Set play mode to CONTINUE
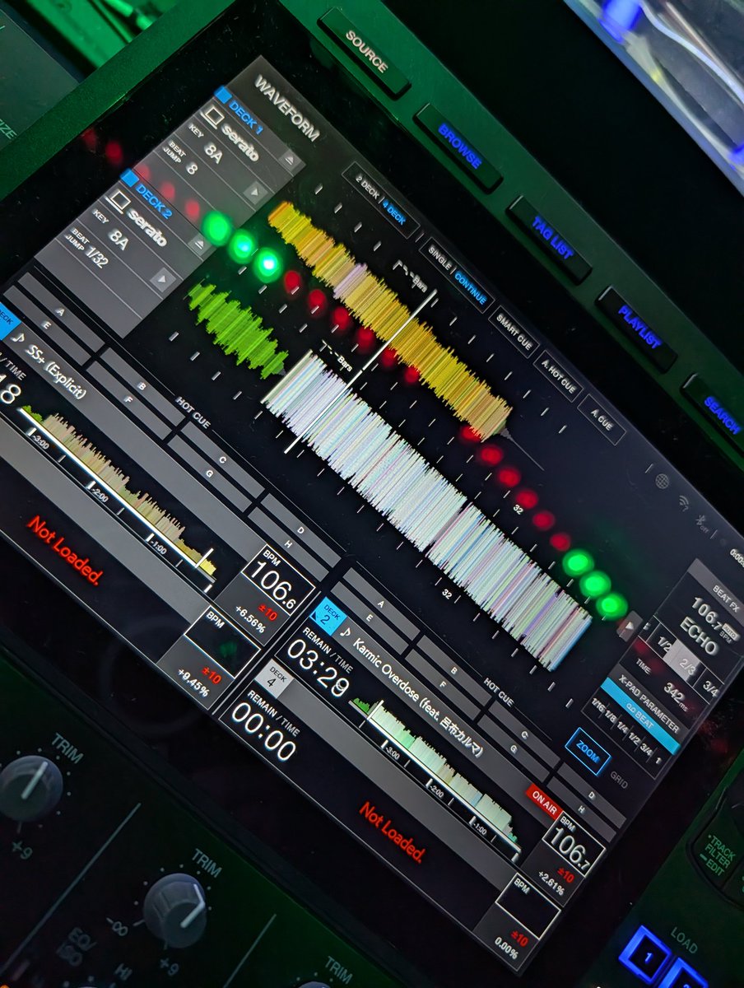This screenshot has width=744, height=988. click(x=472, y=287)
